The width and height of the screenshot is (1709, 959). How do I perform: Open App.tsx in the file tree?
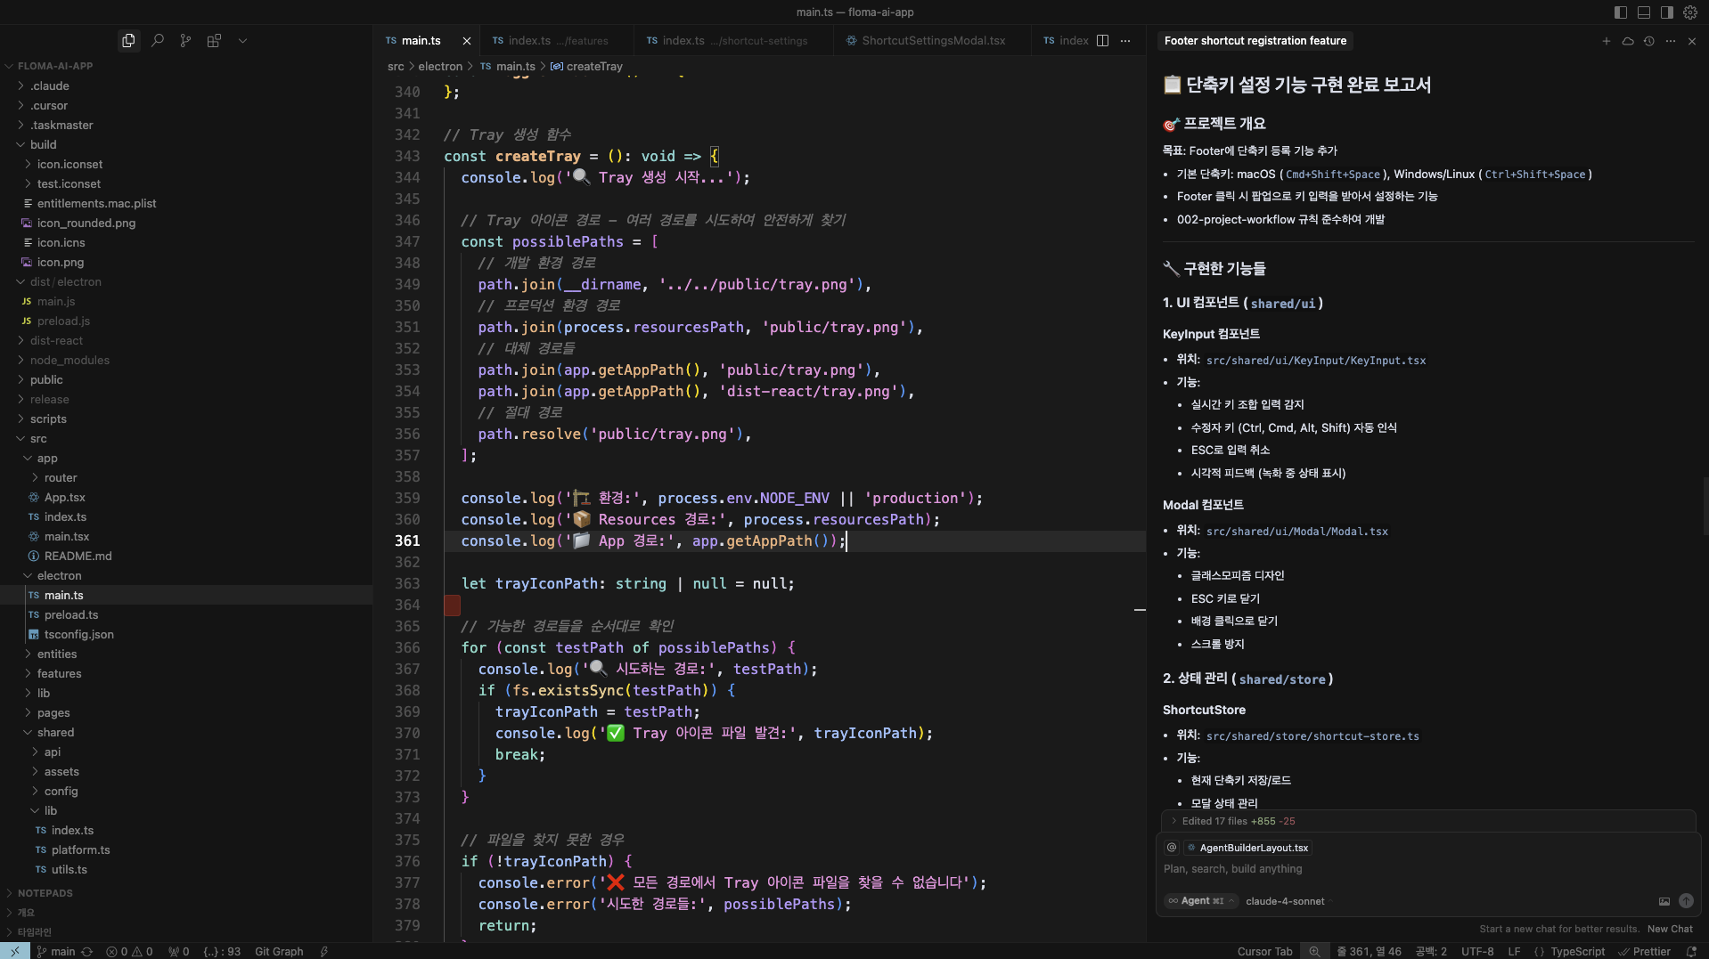64,498
